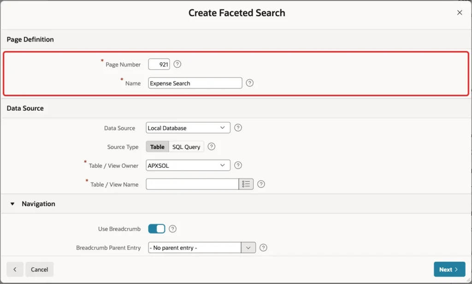Open the Table / View Name list picker
This screenshot has width=472, height=284.
coord(246,184)
